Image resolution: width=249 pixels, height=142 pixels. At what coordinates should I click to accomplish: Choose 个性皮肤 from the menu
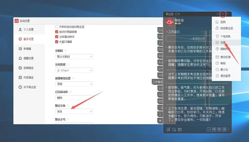pos(226,36)
